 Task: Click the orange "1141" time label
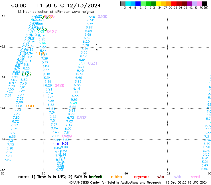coord(30,106)
